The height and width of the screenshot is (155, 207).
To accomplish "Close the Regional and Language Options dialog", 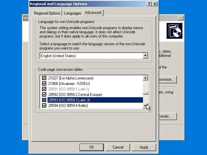I will click(x=155, y=4).
